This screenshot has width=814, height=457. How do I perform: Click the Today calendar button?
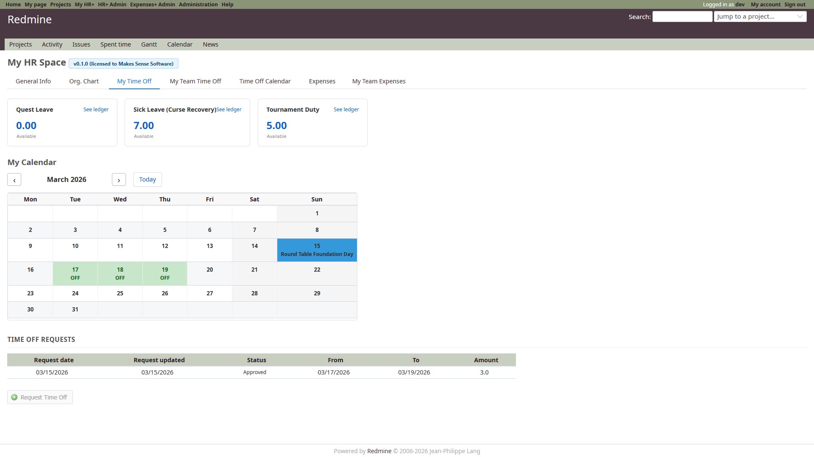tap(147, 179)
